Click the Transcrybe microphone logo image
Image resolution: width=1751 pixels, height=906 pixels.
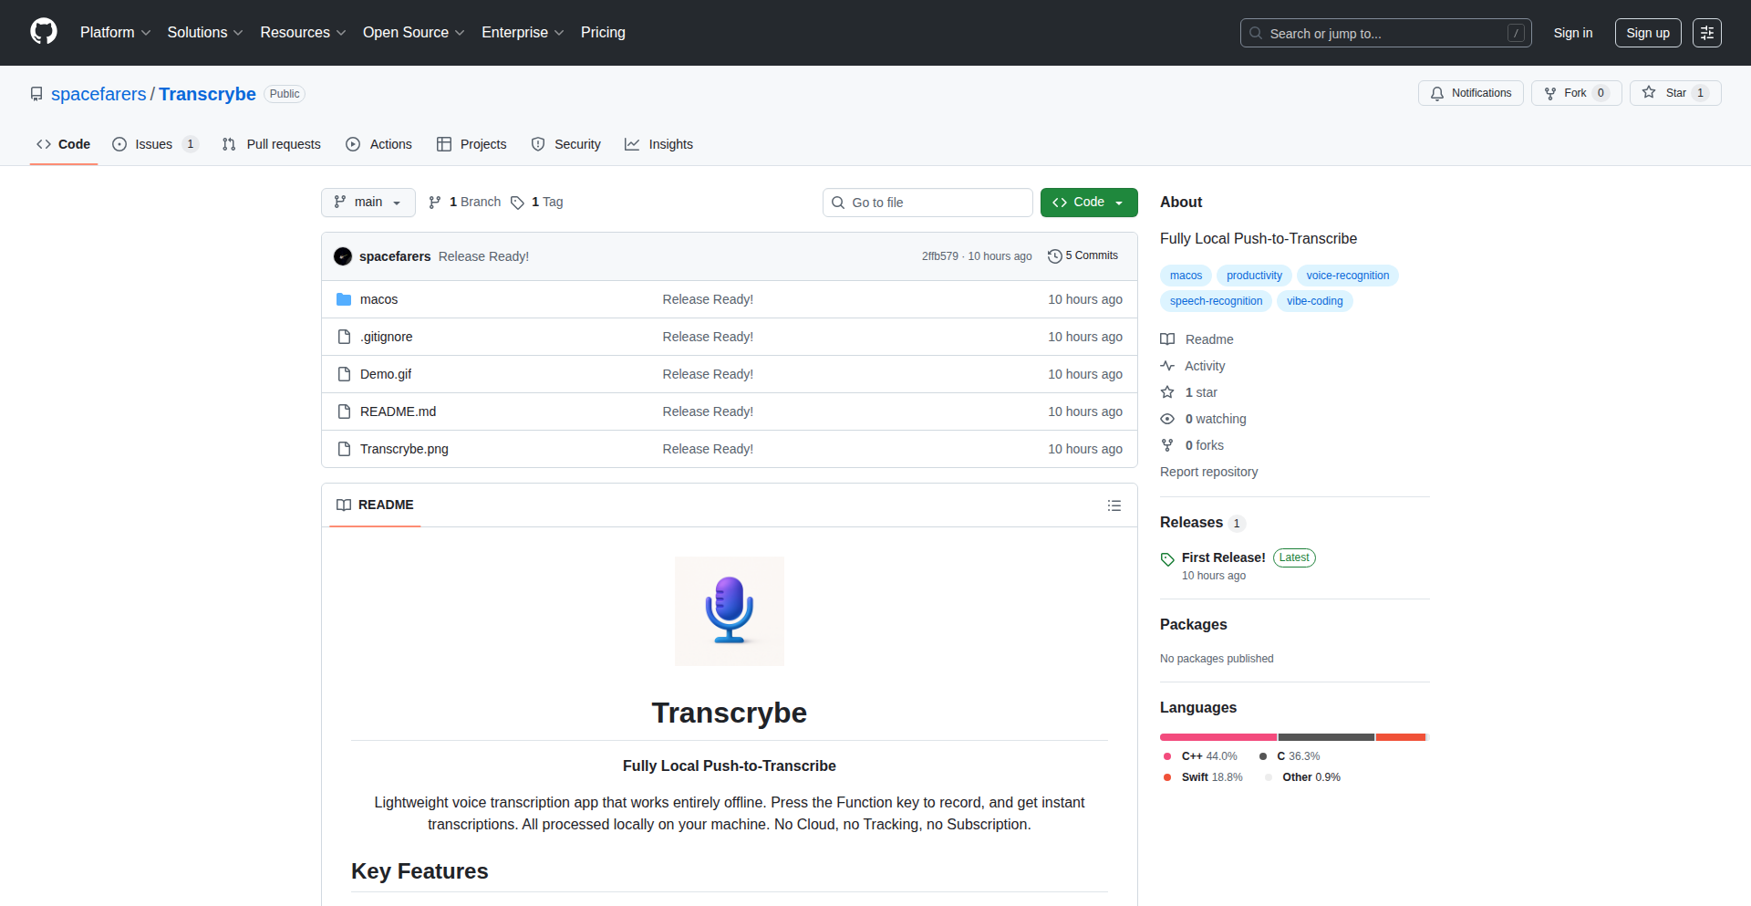pyautogui.click(x=730, y=611)
